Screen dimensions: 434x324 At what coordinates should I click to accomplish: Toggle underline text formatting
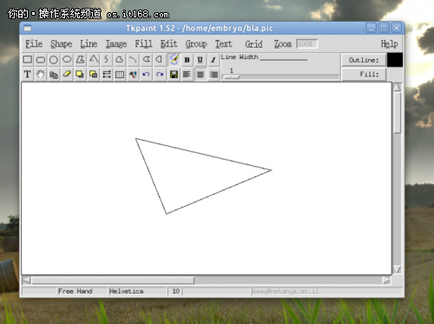coord(200,60)
